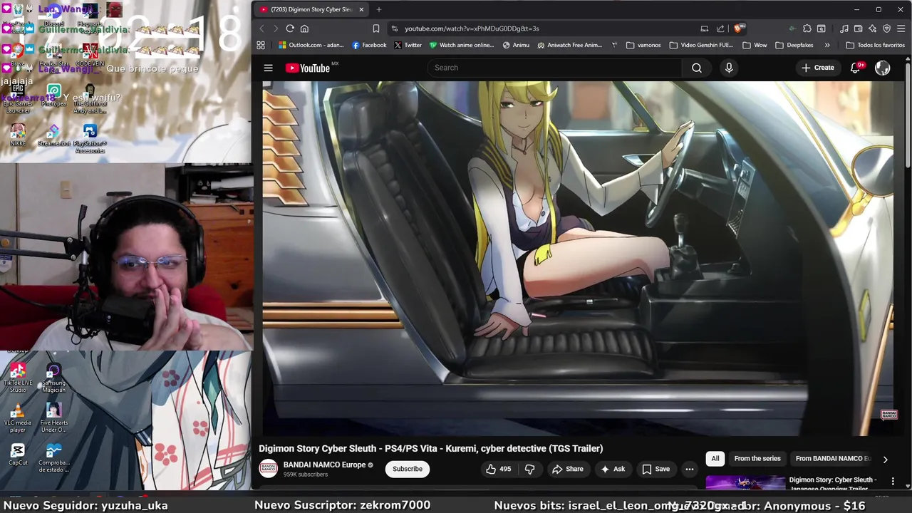Click the YouTube search magnifier button

[697, 68]
